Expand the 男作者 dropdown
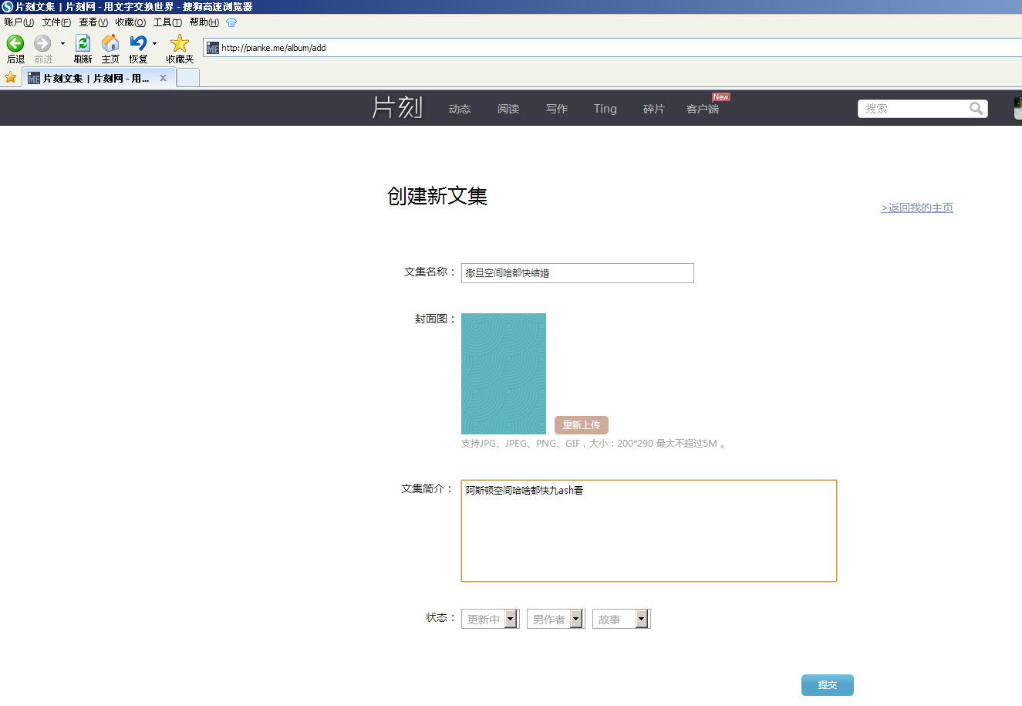The image size is (1022, 706). [555, 619]
